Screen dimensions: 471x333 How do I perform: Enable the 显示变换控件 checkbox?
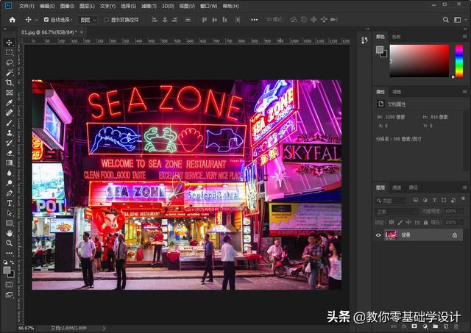(106, 20)
